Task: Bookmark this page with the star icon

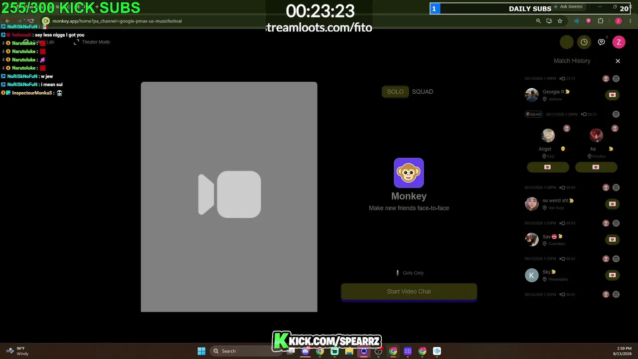Action: tap(560, 21)
